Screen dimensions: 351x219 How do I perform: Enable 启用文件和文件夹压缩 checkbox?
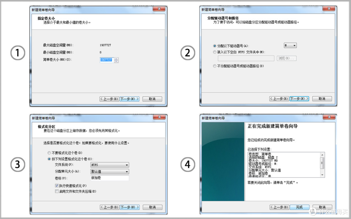pos(57,191)
